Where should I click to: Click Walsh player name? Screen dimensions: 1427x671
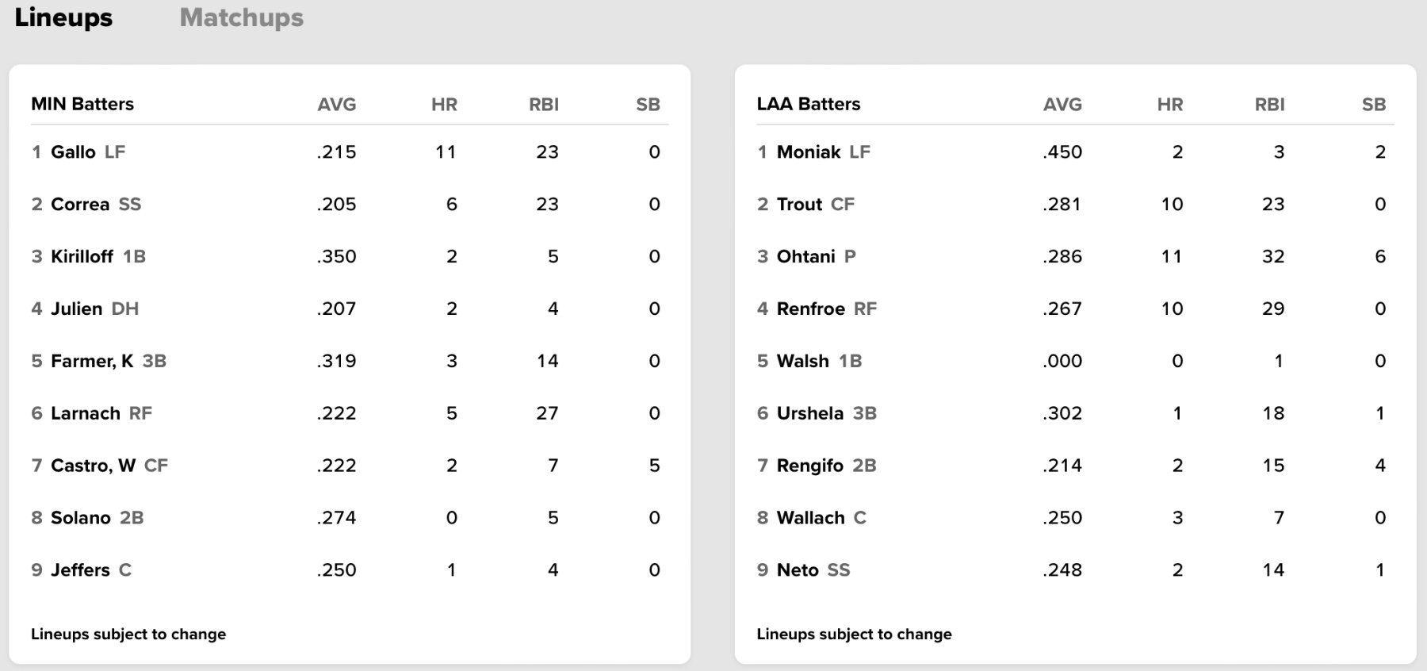[x=802, y=361]
